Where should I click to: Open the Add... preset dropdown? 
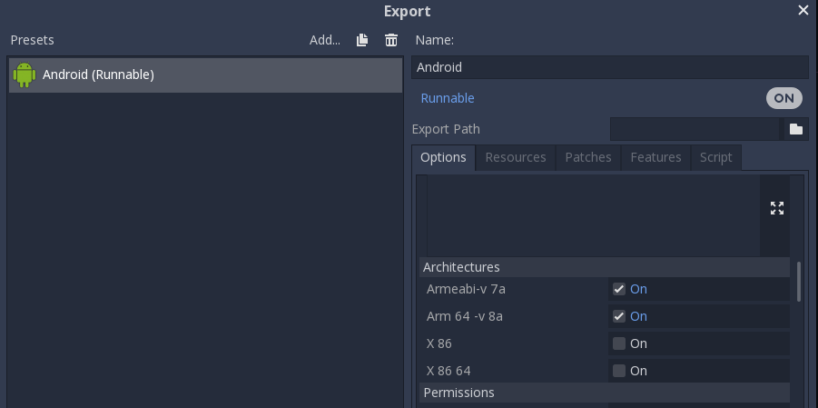click(x=325, y=40)
